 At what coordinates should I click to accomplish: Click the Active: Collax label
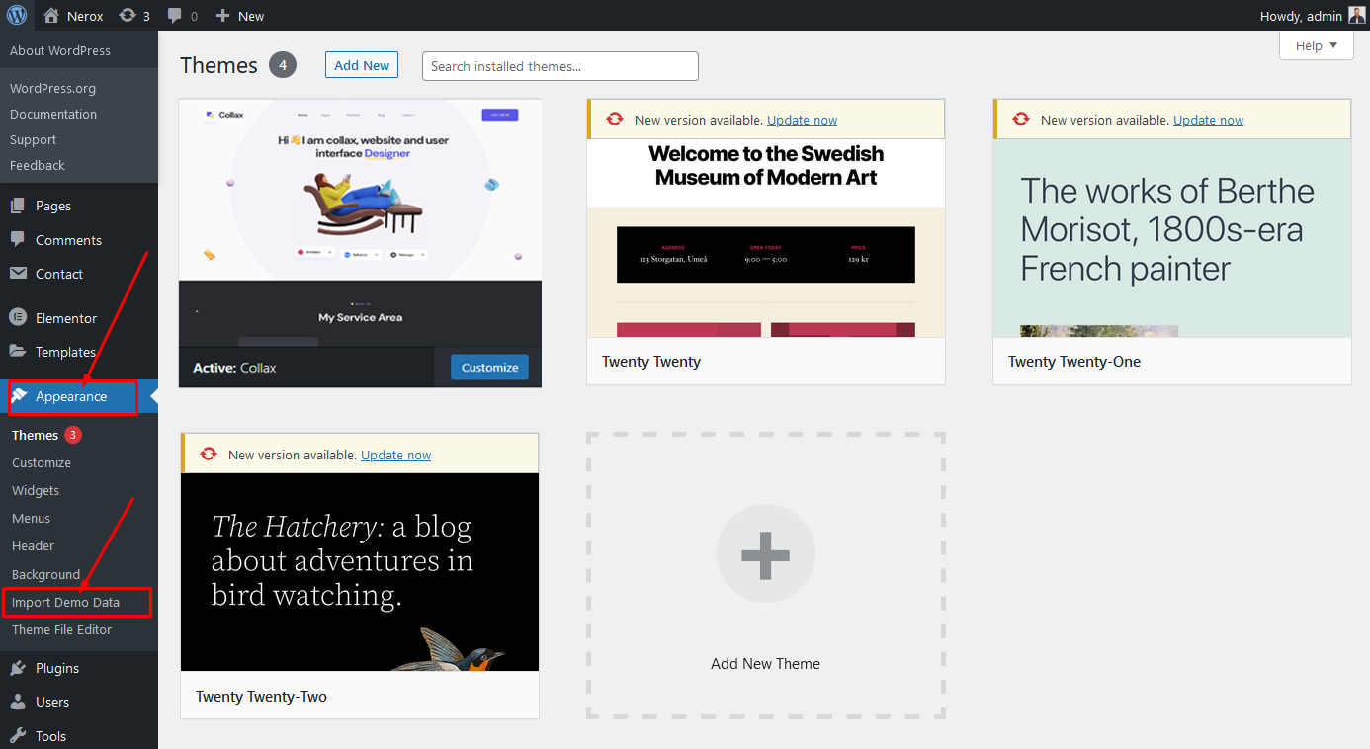pos(234,368)
